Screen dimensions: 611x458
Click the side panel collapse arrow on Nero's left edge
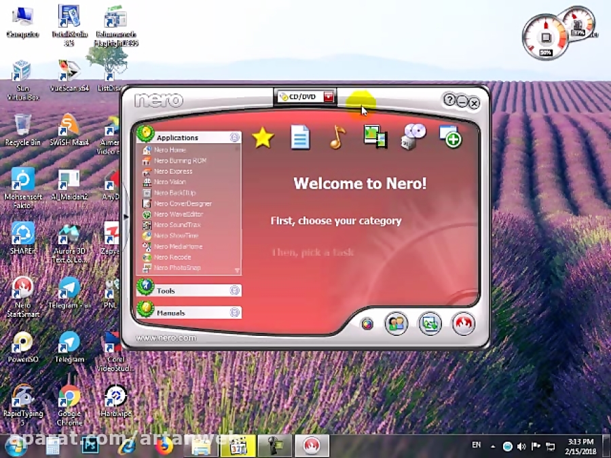(126, 216)
